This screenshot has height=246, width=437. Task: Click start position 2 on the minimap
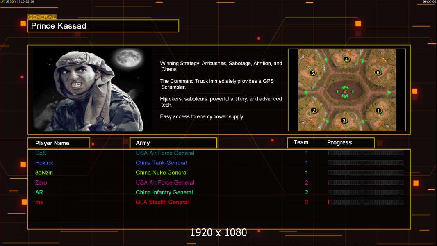[314, 110]
